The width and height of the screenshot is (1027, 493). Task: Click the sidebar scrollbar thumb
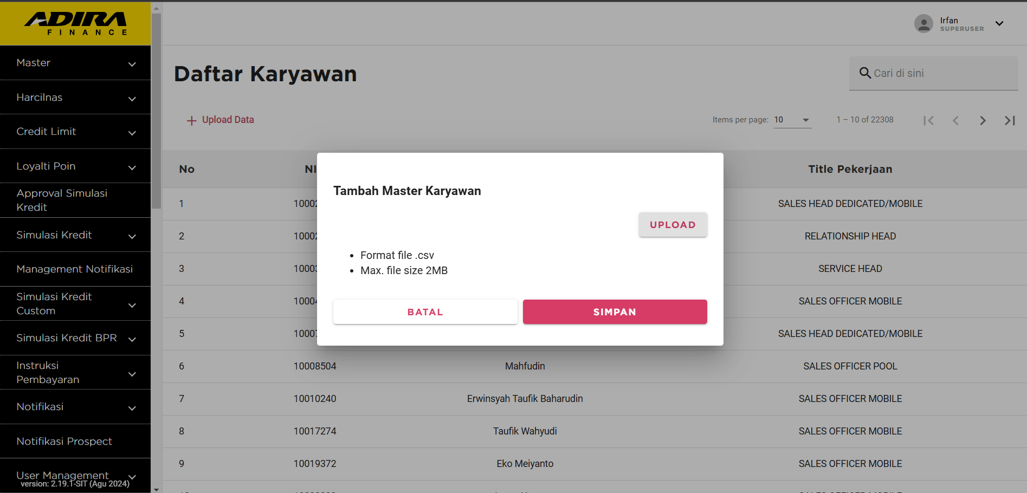(x=157, y=111)
